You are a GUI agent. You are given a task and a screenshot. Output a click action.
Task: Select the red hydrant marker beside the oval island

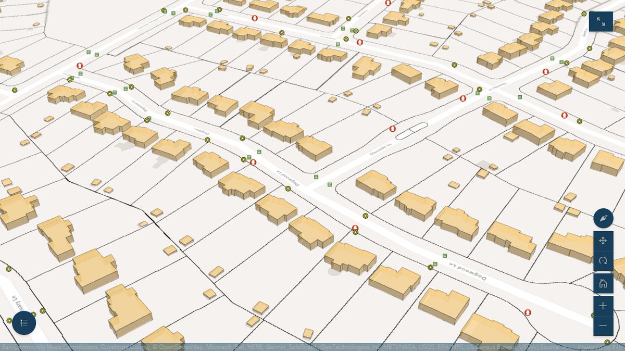[393, 129]
